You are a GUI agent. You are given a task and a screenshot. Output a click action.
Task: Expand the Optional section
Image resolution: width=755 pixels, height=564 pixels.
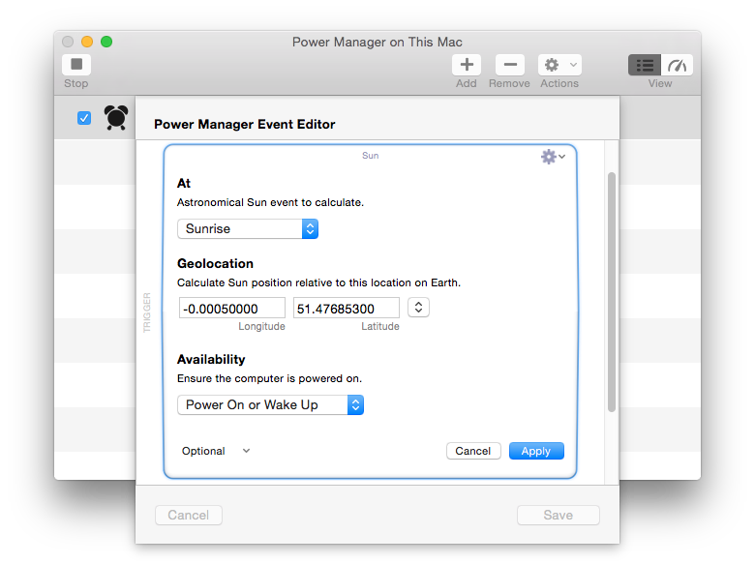pos(216,451)
